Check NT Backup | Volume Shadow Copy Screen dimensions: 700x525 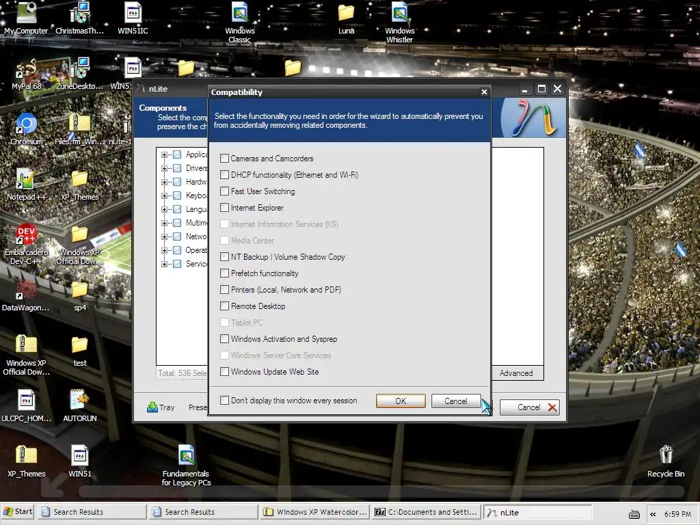click(x=224, y=257)
